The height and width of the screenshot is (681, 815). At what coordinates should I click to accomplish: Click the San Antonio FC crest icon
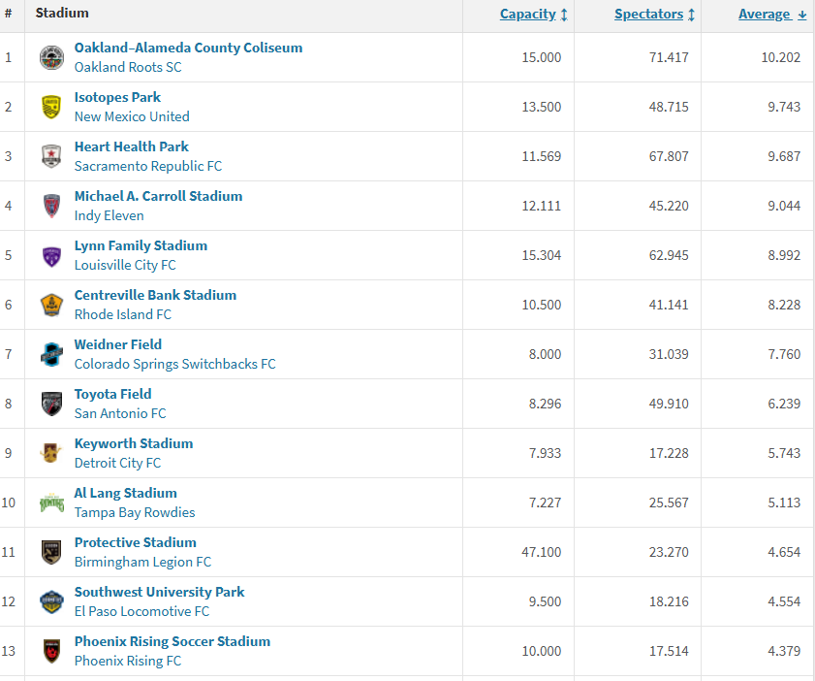[x=51, y=404]
